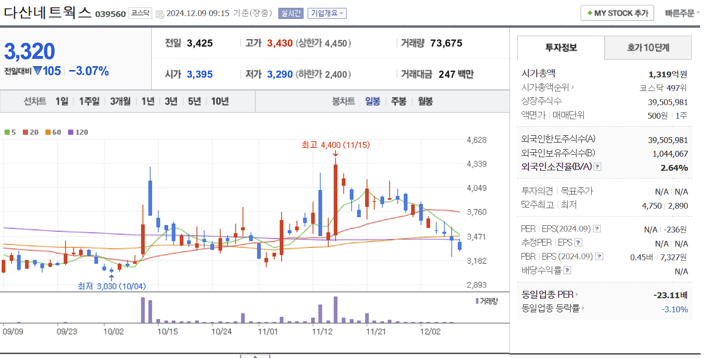Click orange 60-day moving average legend marker
705x358 pixels.
coord(48,132)
